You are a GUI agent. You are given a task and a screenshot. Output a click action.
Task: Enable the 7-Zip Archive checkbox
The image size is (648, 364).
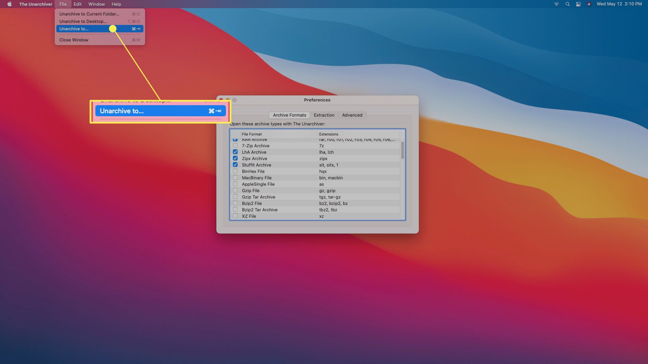click(x=235, y=145)
